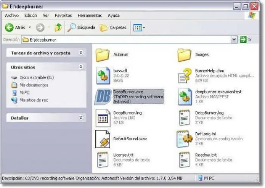
Task: Open Mis sitios de red link
Action: click(34, 100)
